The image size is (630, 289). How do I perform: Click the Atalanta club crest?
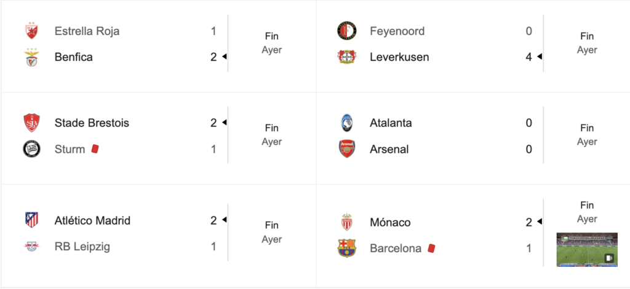(347, 123)
